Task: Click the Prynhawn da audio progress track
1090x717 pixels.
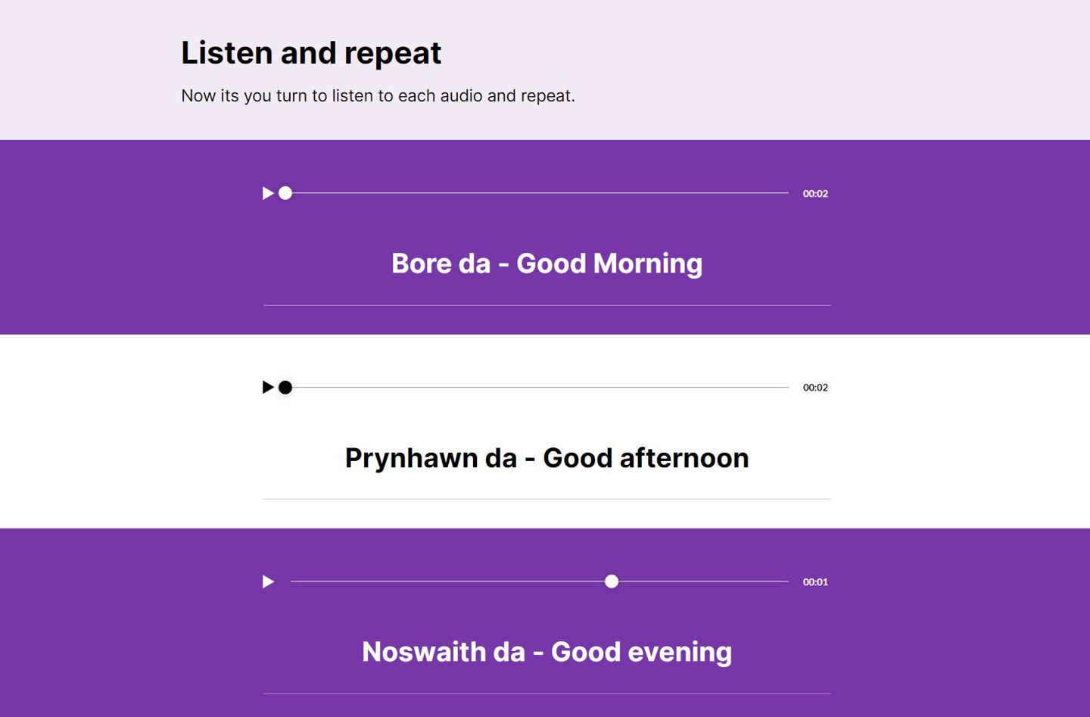Action: [x=539, y=388]
